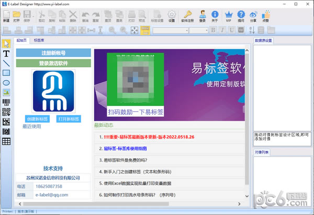Toggle the highlighted yellow ruler icon

coord(145,30)
